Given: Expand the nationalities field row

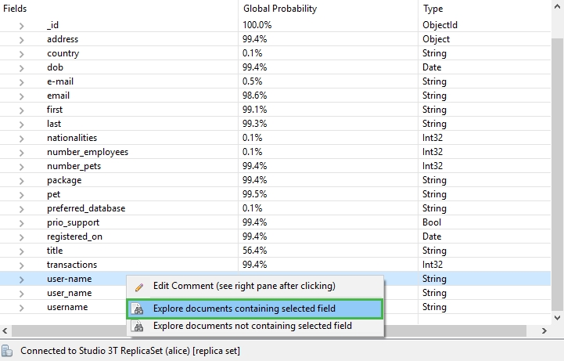Looking at the screenshot, I should click(22, 139).
